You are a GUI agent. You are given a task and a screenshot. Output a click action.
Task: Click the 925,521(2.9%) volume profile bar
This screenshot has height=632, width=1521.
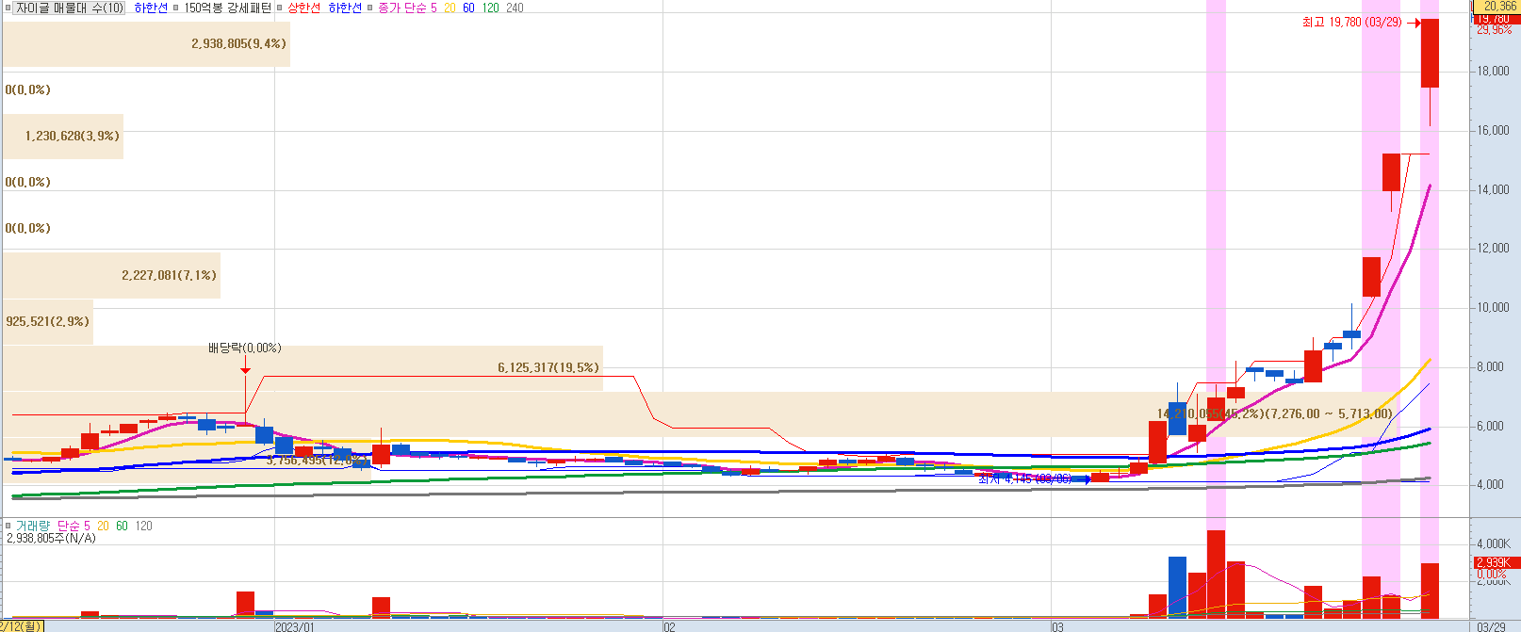click(x=48, y=321)
